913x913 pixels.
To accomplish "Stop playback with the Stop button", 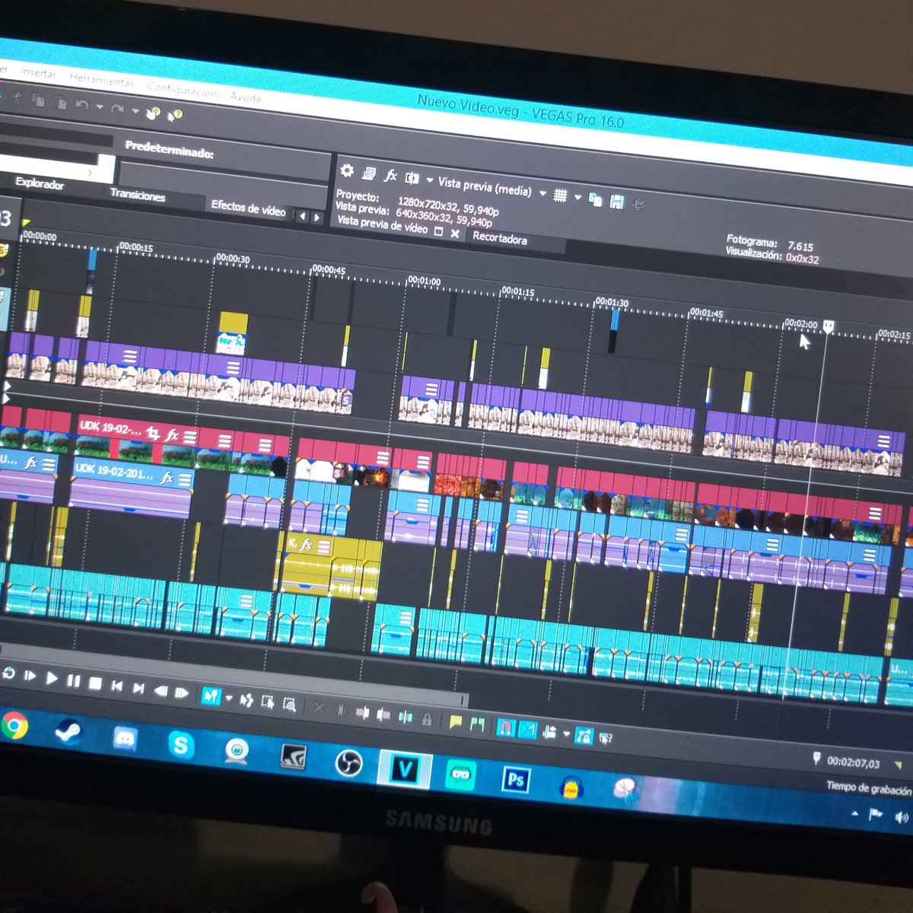I will [x=95, y=683].
